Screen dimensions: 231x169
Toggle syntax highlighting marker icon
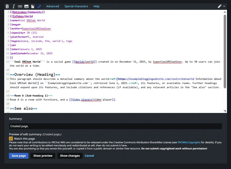(39, 6)
